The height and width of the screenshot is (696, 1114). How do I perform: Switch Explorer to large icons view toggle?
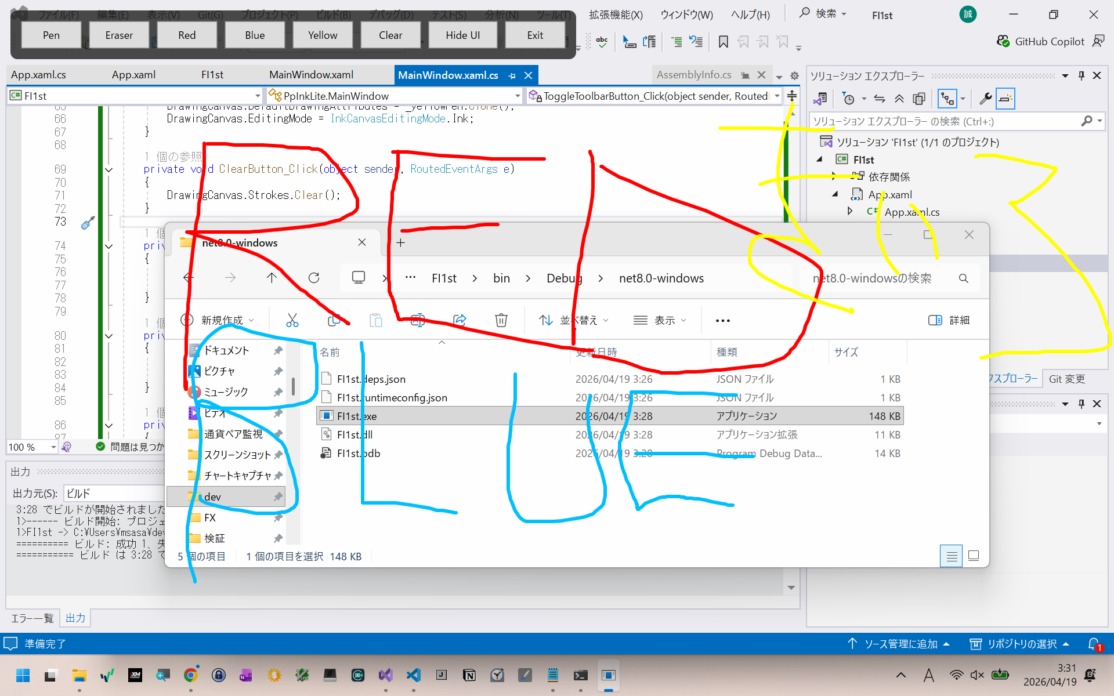[974, 556]
